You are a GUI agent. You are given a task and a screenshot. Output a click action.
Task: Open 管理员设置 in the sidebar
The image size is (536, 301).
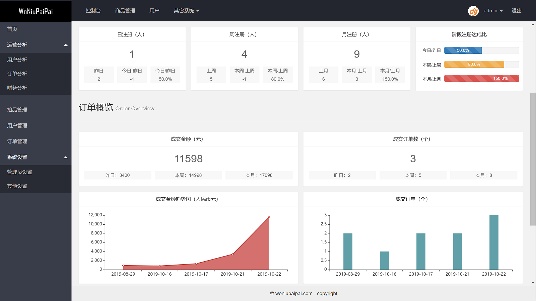(36, 172)
